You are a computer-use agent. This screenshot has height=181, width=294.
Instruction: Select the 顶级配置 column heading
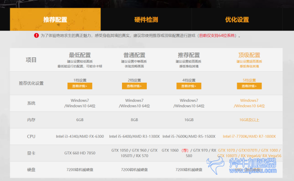pyautogui.click(x=249, y=55)
